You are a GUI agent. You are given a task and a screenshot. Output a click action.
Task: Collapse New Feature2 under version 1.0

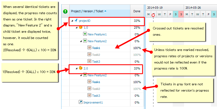(x=81, y=41)
